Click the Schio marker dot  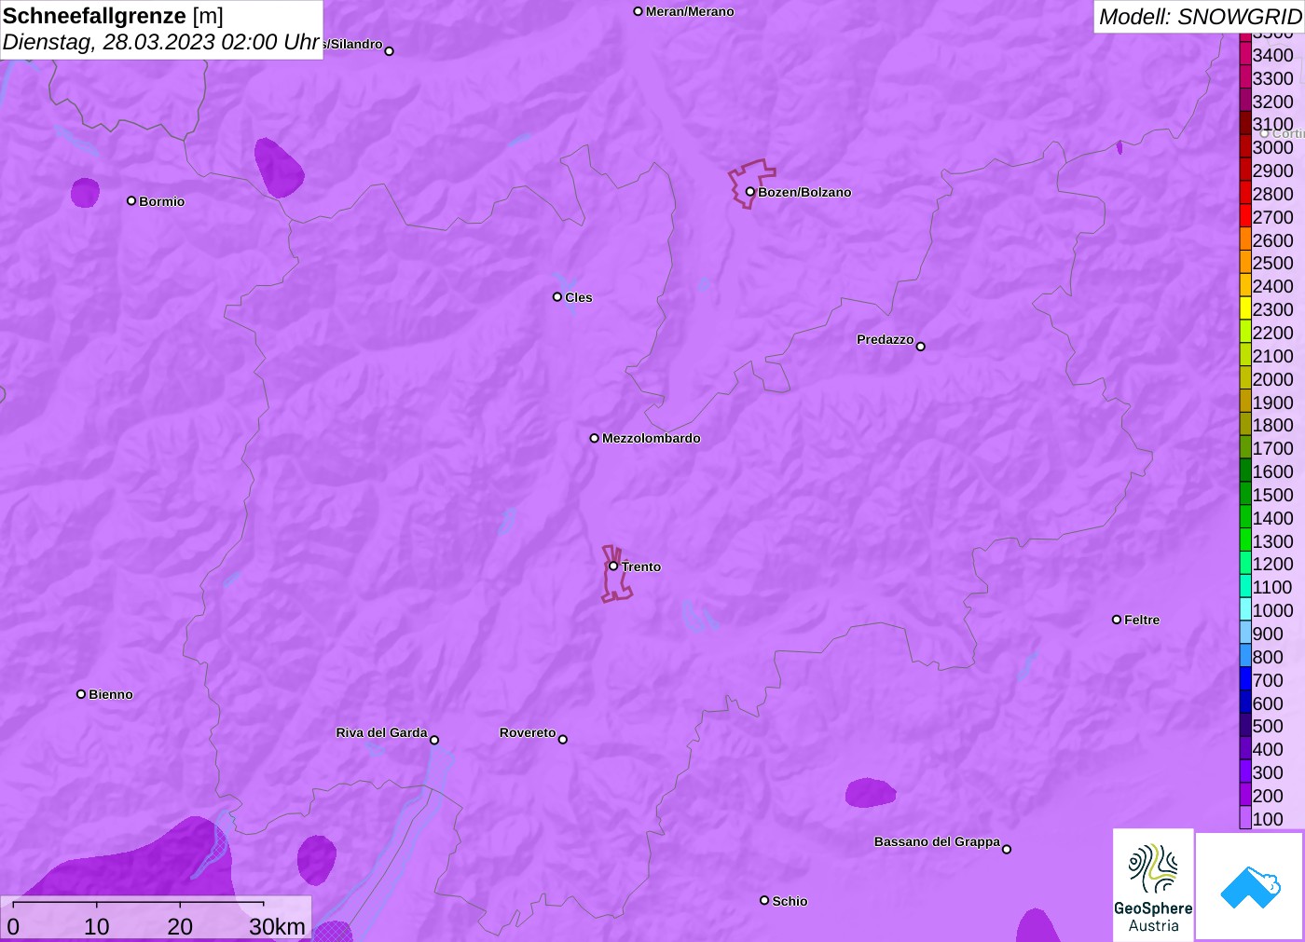coord(764,900)
